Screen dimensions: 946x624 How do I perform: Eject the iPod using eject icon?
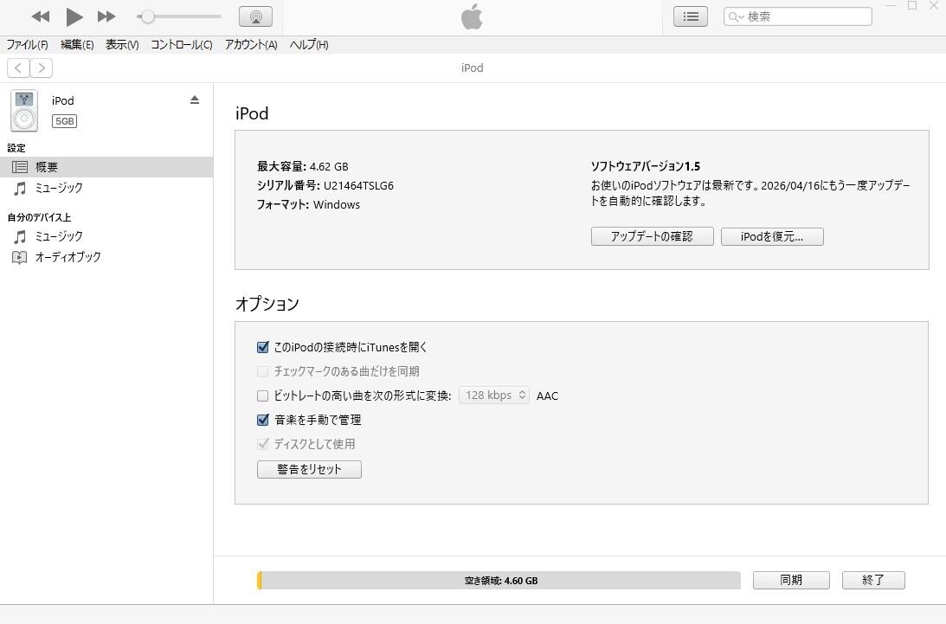tap(195, 100)
